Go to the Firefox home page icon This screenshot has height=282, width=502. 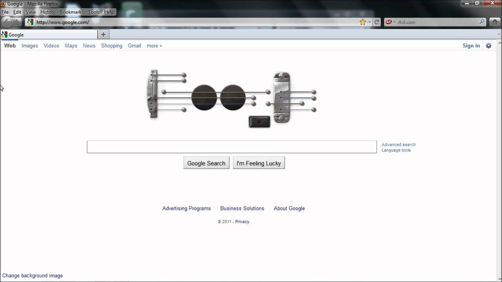pos(495,22)
